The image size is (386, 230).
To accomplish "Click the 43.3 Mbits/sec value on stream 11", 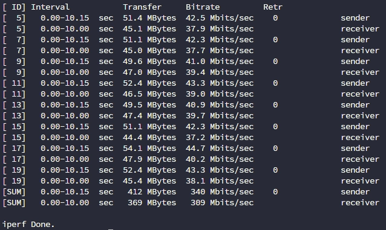I will [220, 83].
